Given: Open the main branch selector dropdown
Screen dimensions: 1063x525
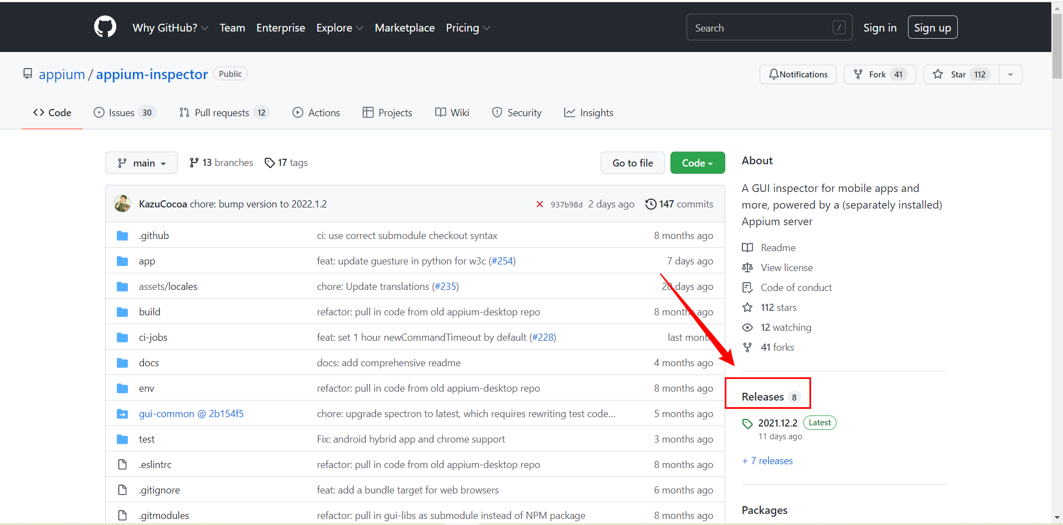Looking at the screenshot, I should coord(141,163).
